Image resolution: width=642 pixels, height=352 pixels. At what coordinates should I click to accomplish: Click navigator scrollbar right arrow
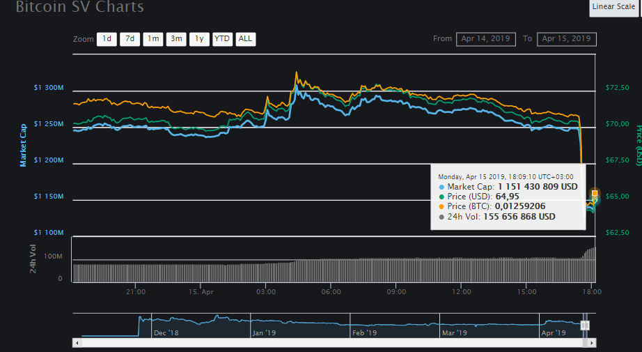click(592, 342)
